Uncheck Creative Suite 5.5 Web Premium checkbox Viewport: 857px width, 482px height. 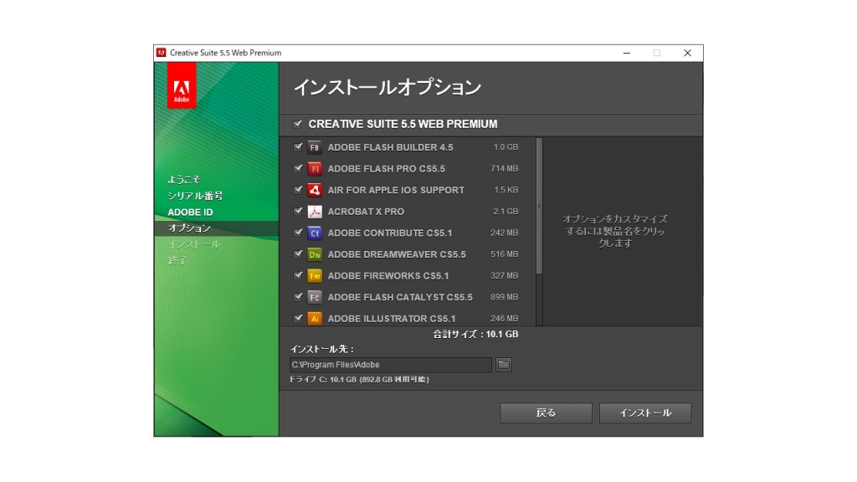click(x=297, y=124)
